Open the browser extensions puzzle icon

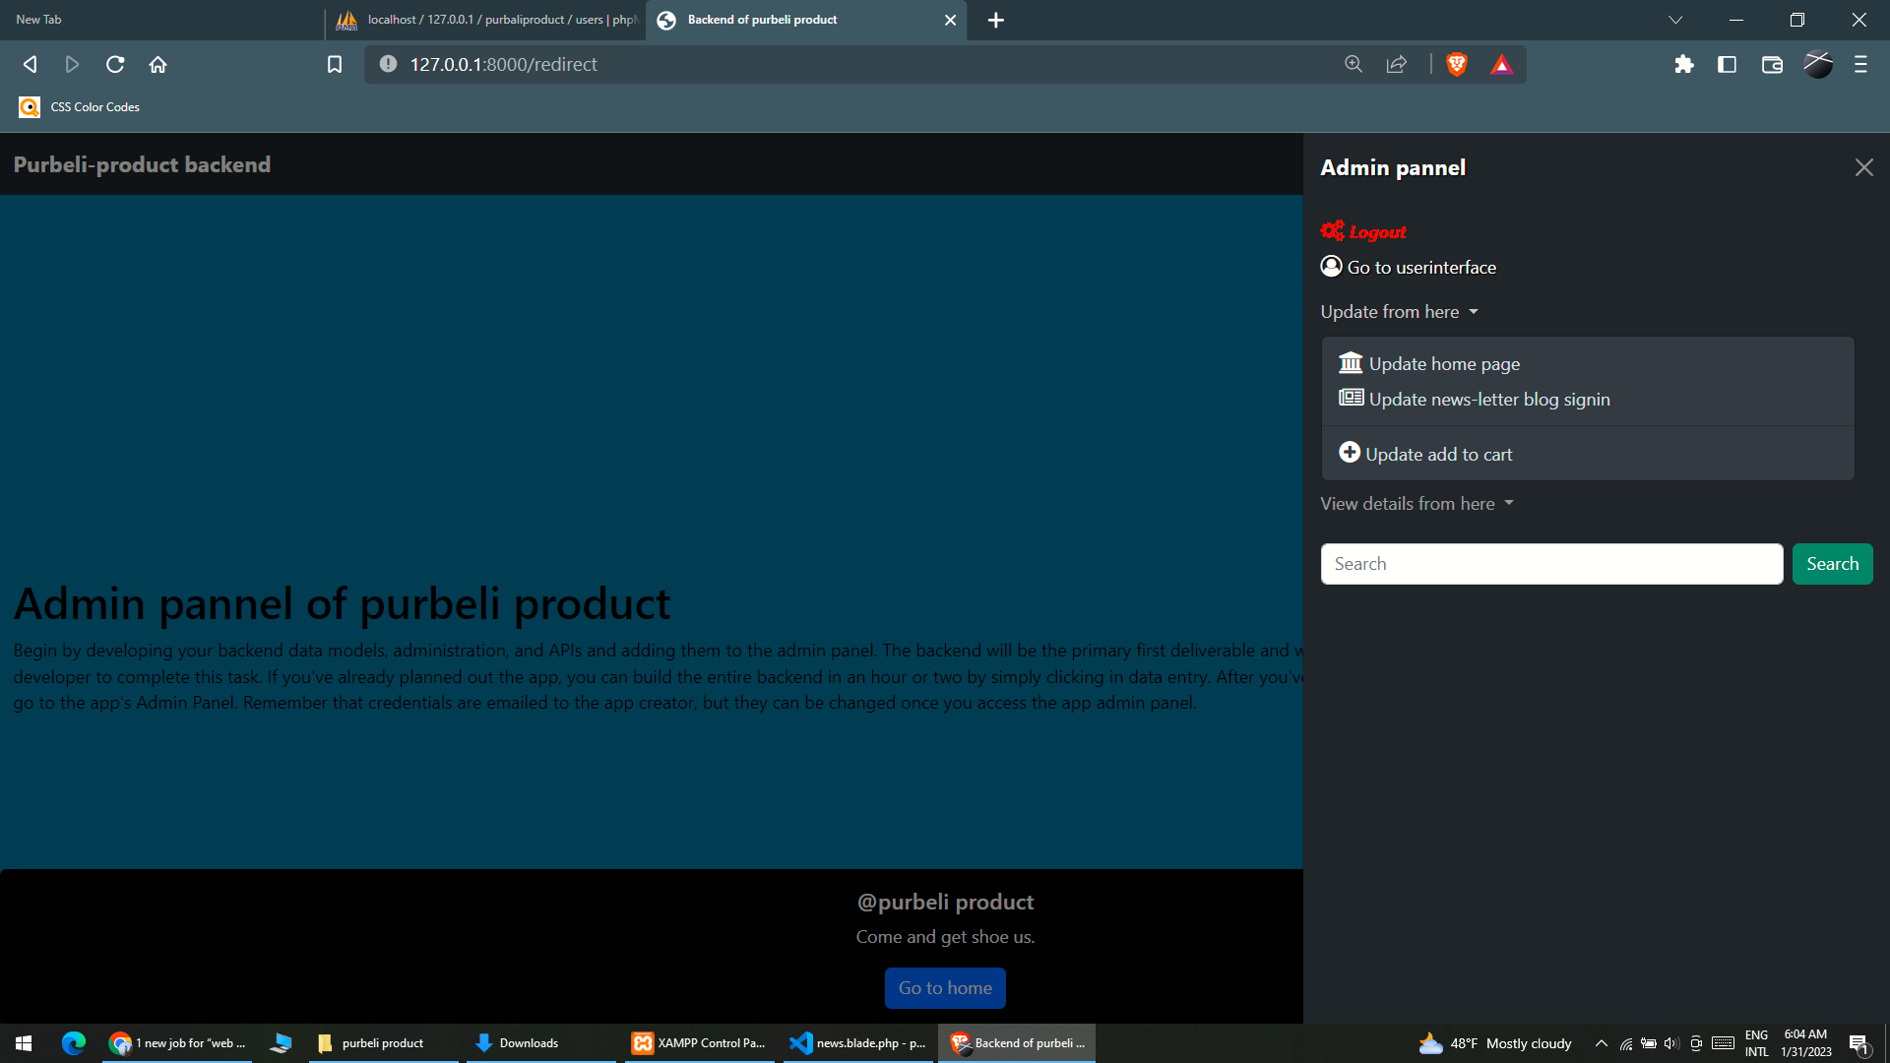click(x=1683, y=64)
